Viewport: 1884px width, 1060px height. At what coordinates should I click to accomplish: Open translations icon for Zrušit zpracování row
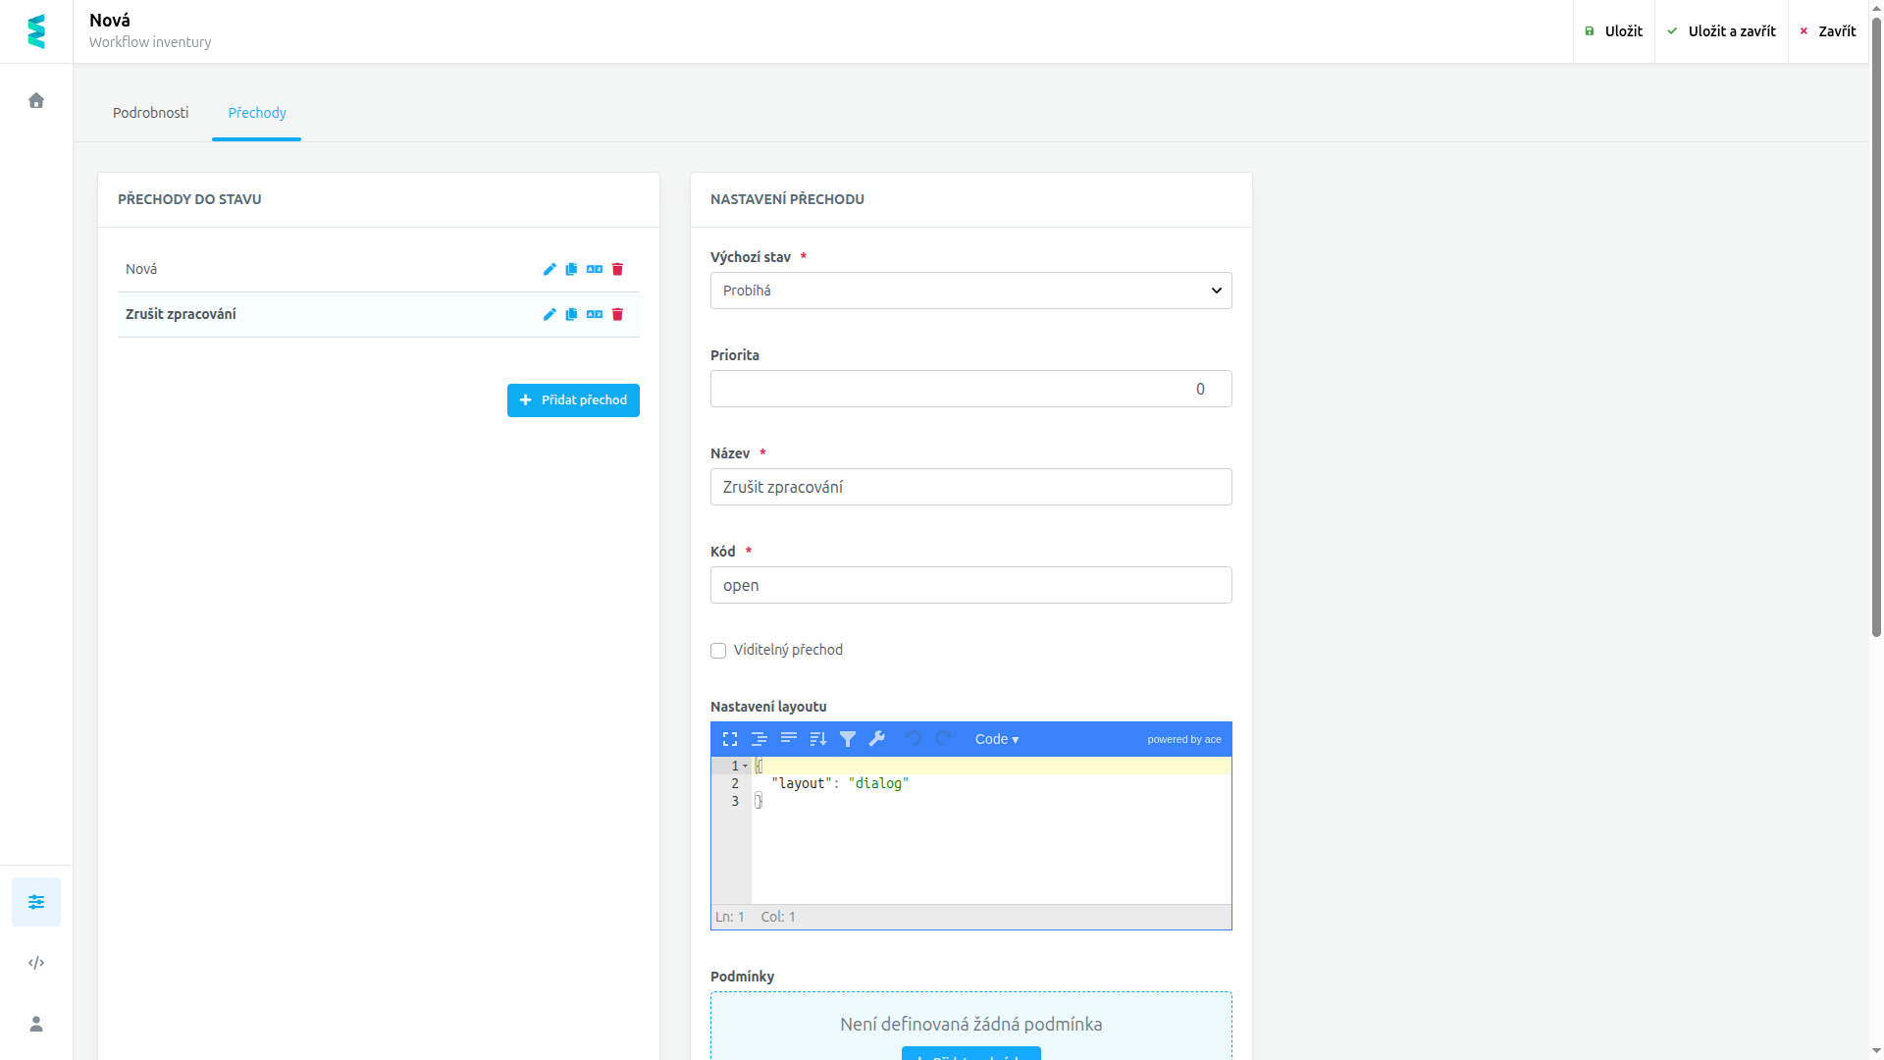[595, 314]
